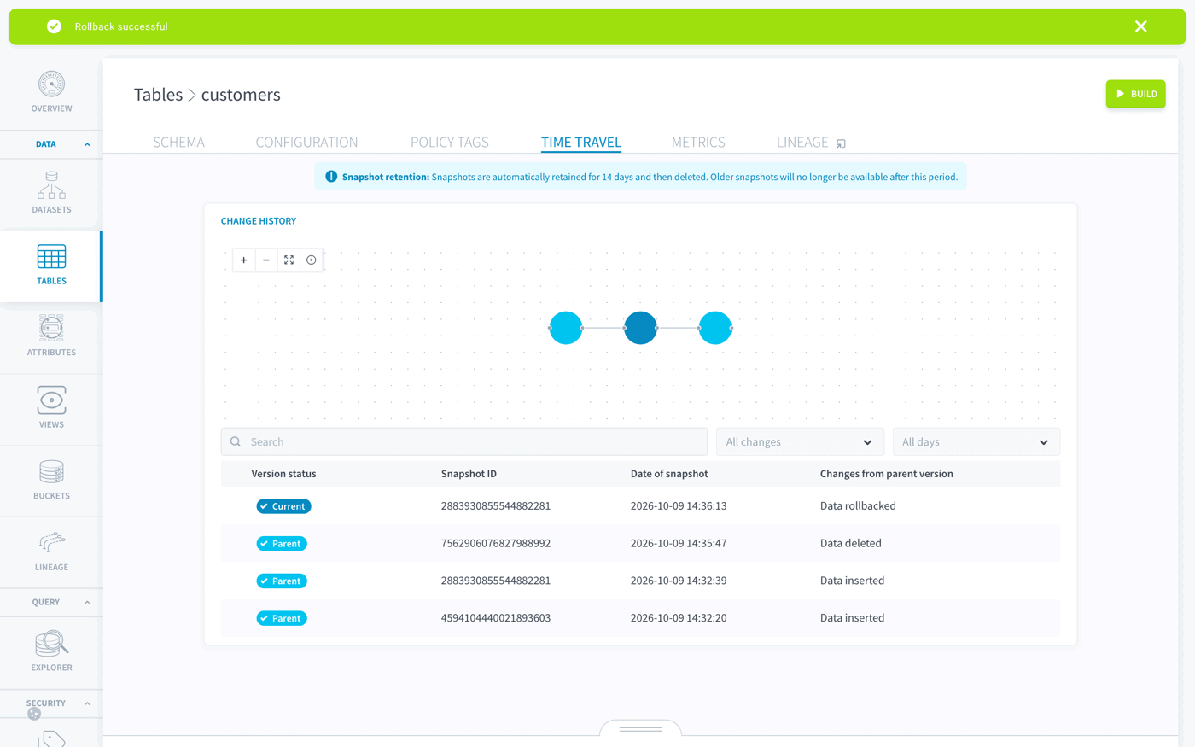The height and width of the screenshot is (747, 1195).
Task: Click the green Build button
Action: click(1135, 94)
